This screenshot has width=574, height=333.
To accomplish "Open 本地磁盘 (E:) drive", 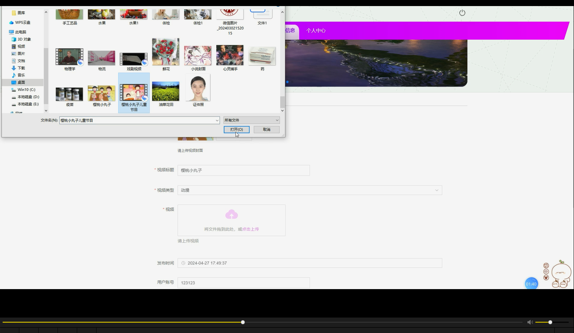I will 25,104.
